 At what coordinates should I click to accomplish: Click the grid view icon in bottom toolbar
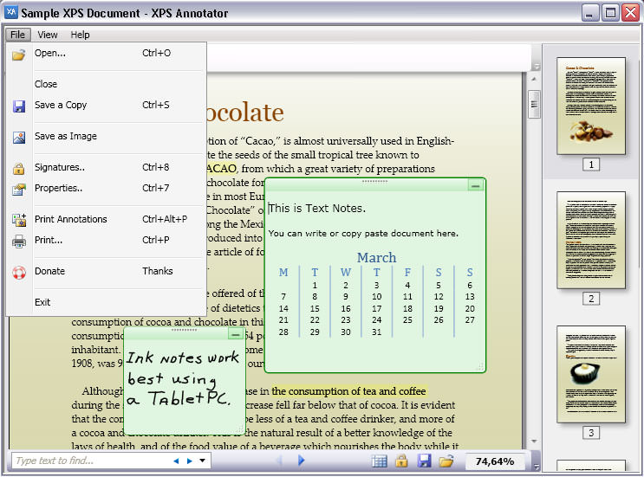coord(379,461)
